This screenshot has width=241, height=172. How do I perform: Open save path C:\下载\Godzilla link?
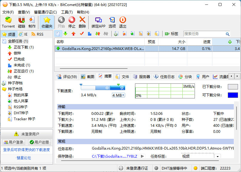click(x=114, y=156)
